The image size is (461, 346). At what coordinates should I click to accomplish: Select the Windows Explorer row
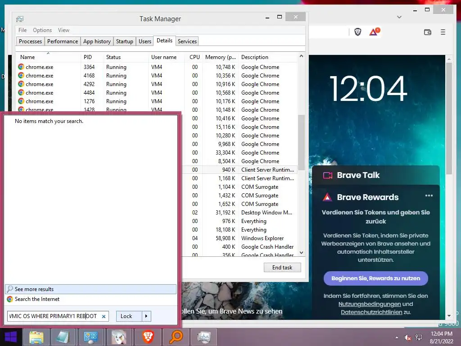[240, 238]
